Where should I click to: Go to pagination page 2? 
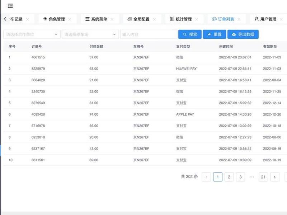(229, 177)
